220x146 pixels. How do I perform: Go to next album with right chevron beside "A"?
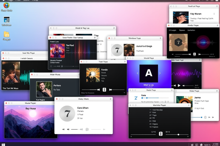click(x=160, y=73)
